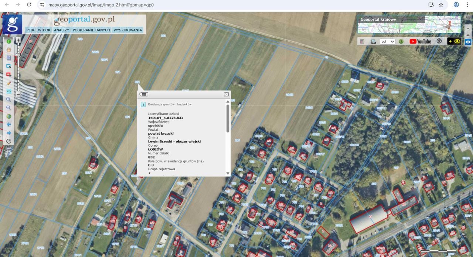Open help with green question mark
The image size is (473, 257).
[x=401, y=42]
